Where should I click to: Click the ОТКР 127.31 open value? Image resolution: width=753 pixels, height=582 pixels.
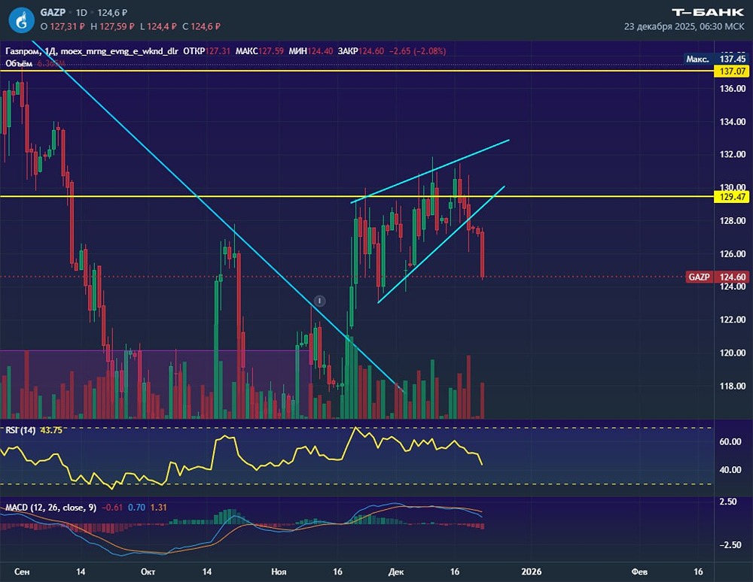point(206,51)
